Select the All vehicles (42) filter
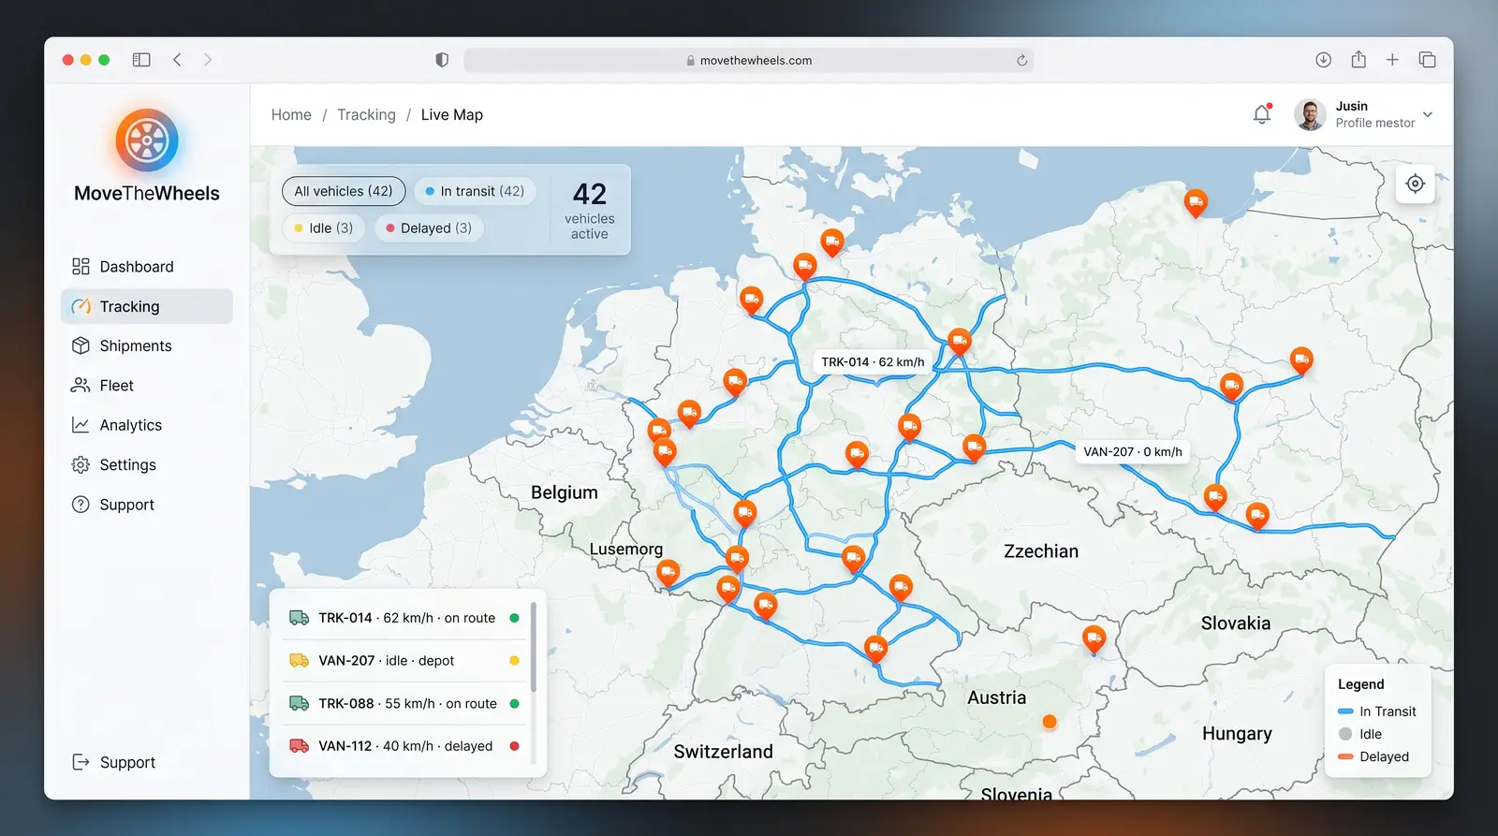 click(x=344, y=191)
